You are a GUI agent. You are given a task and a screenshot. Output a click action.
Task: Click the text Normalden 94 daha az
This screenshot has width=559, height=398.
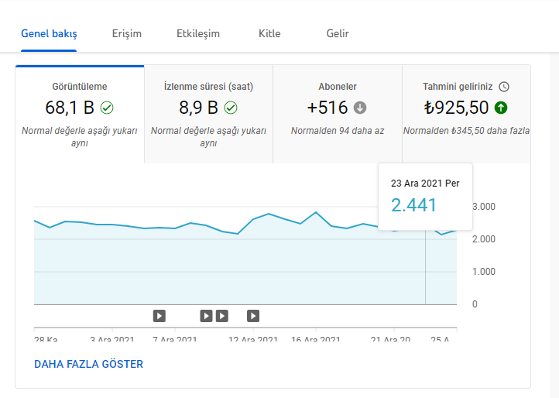[x=338, y=131]
